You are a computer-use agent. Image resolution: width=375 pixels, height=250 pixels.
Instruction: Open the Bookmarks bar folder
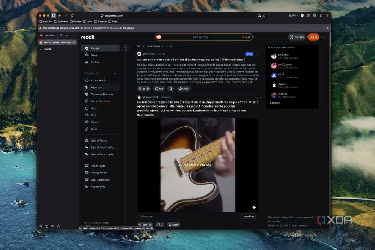[61, 21]
